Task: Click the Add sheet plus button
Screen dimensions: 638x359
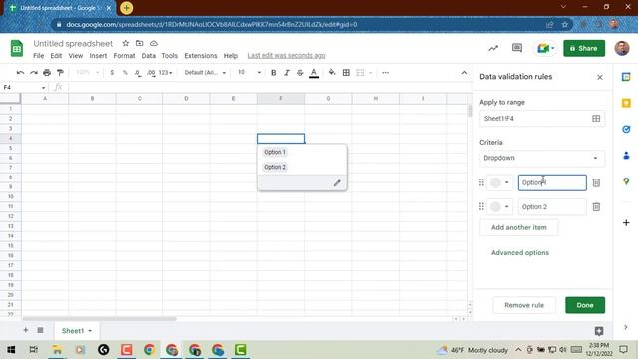Action: pos(26,330)
